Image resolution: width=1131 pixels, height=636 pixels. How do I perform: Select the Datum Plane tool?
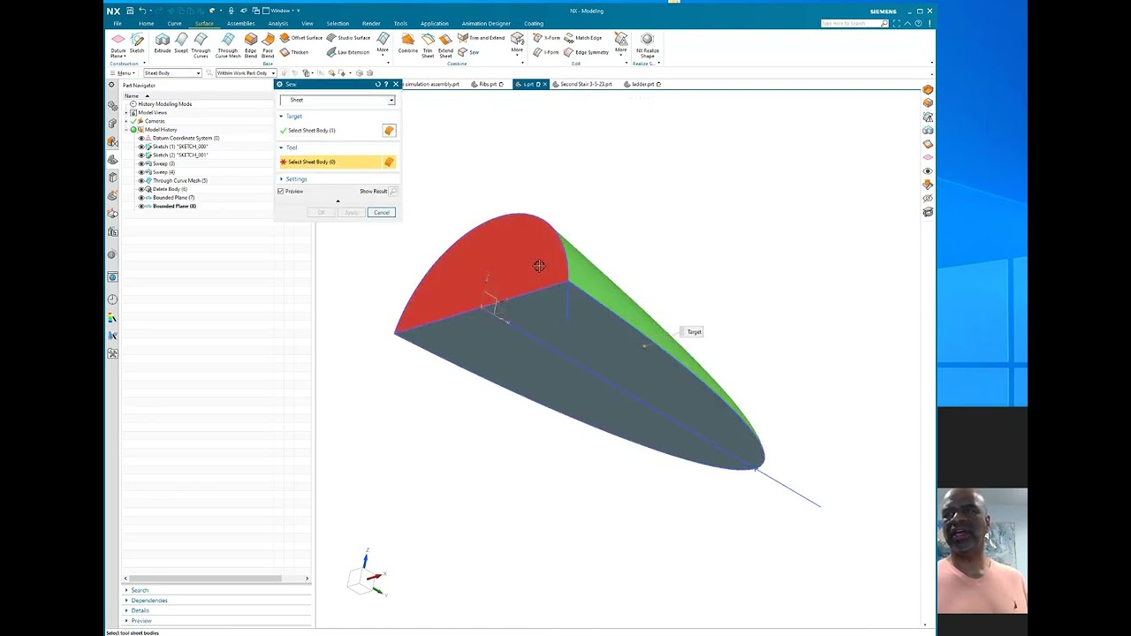click(118, 45)
